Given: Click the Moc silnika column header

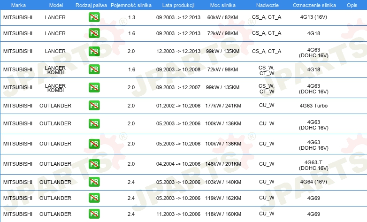Looking at the screenshot, I should [x=222, y=5].
